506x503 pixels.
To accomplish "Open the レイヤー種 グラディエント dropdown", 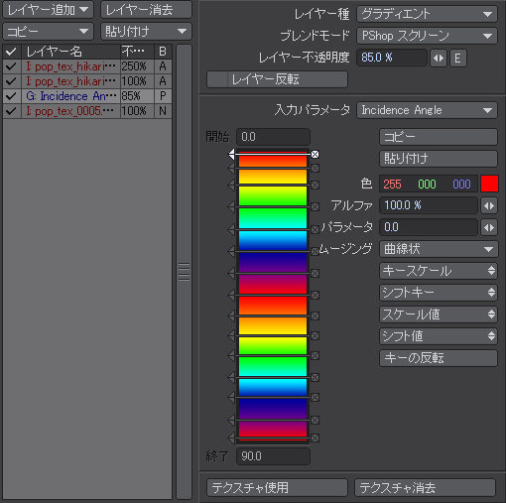I will 427,14.
